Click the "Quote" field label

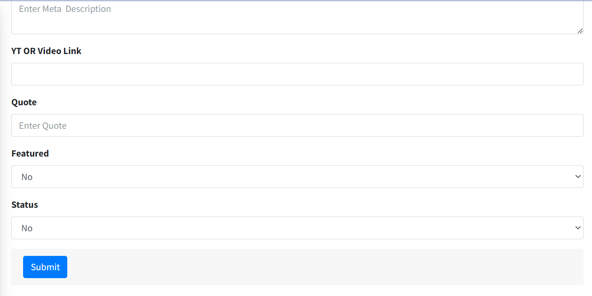click(24, 102)
